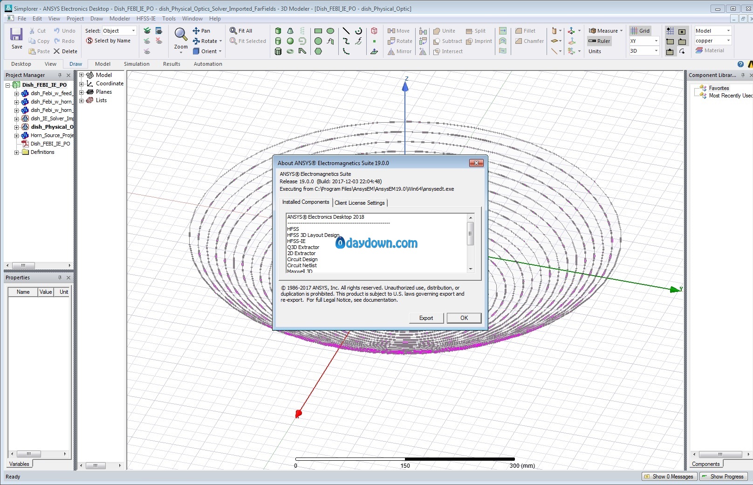Open the Components tab at bottom right

click(705, 464)
